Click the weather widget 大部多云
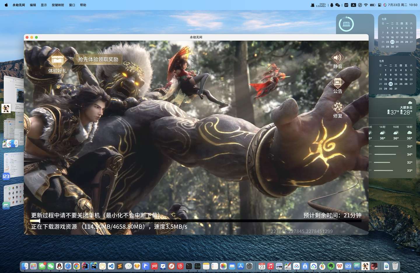 [406, 107]
